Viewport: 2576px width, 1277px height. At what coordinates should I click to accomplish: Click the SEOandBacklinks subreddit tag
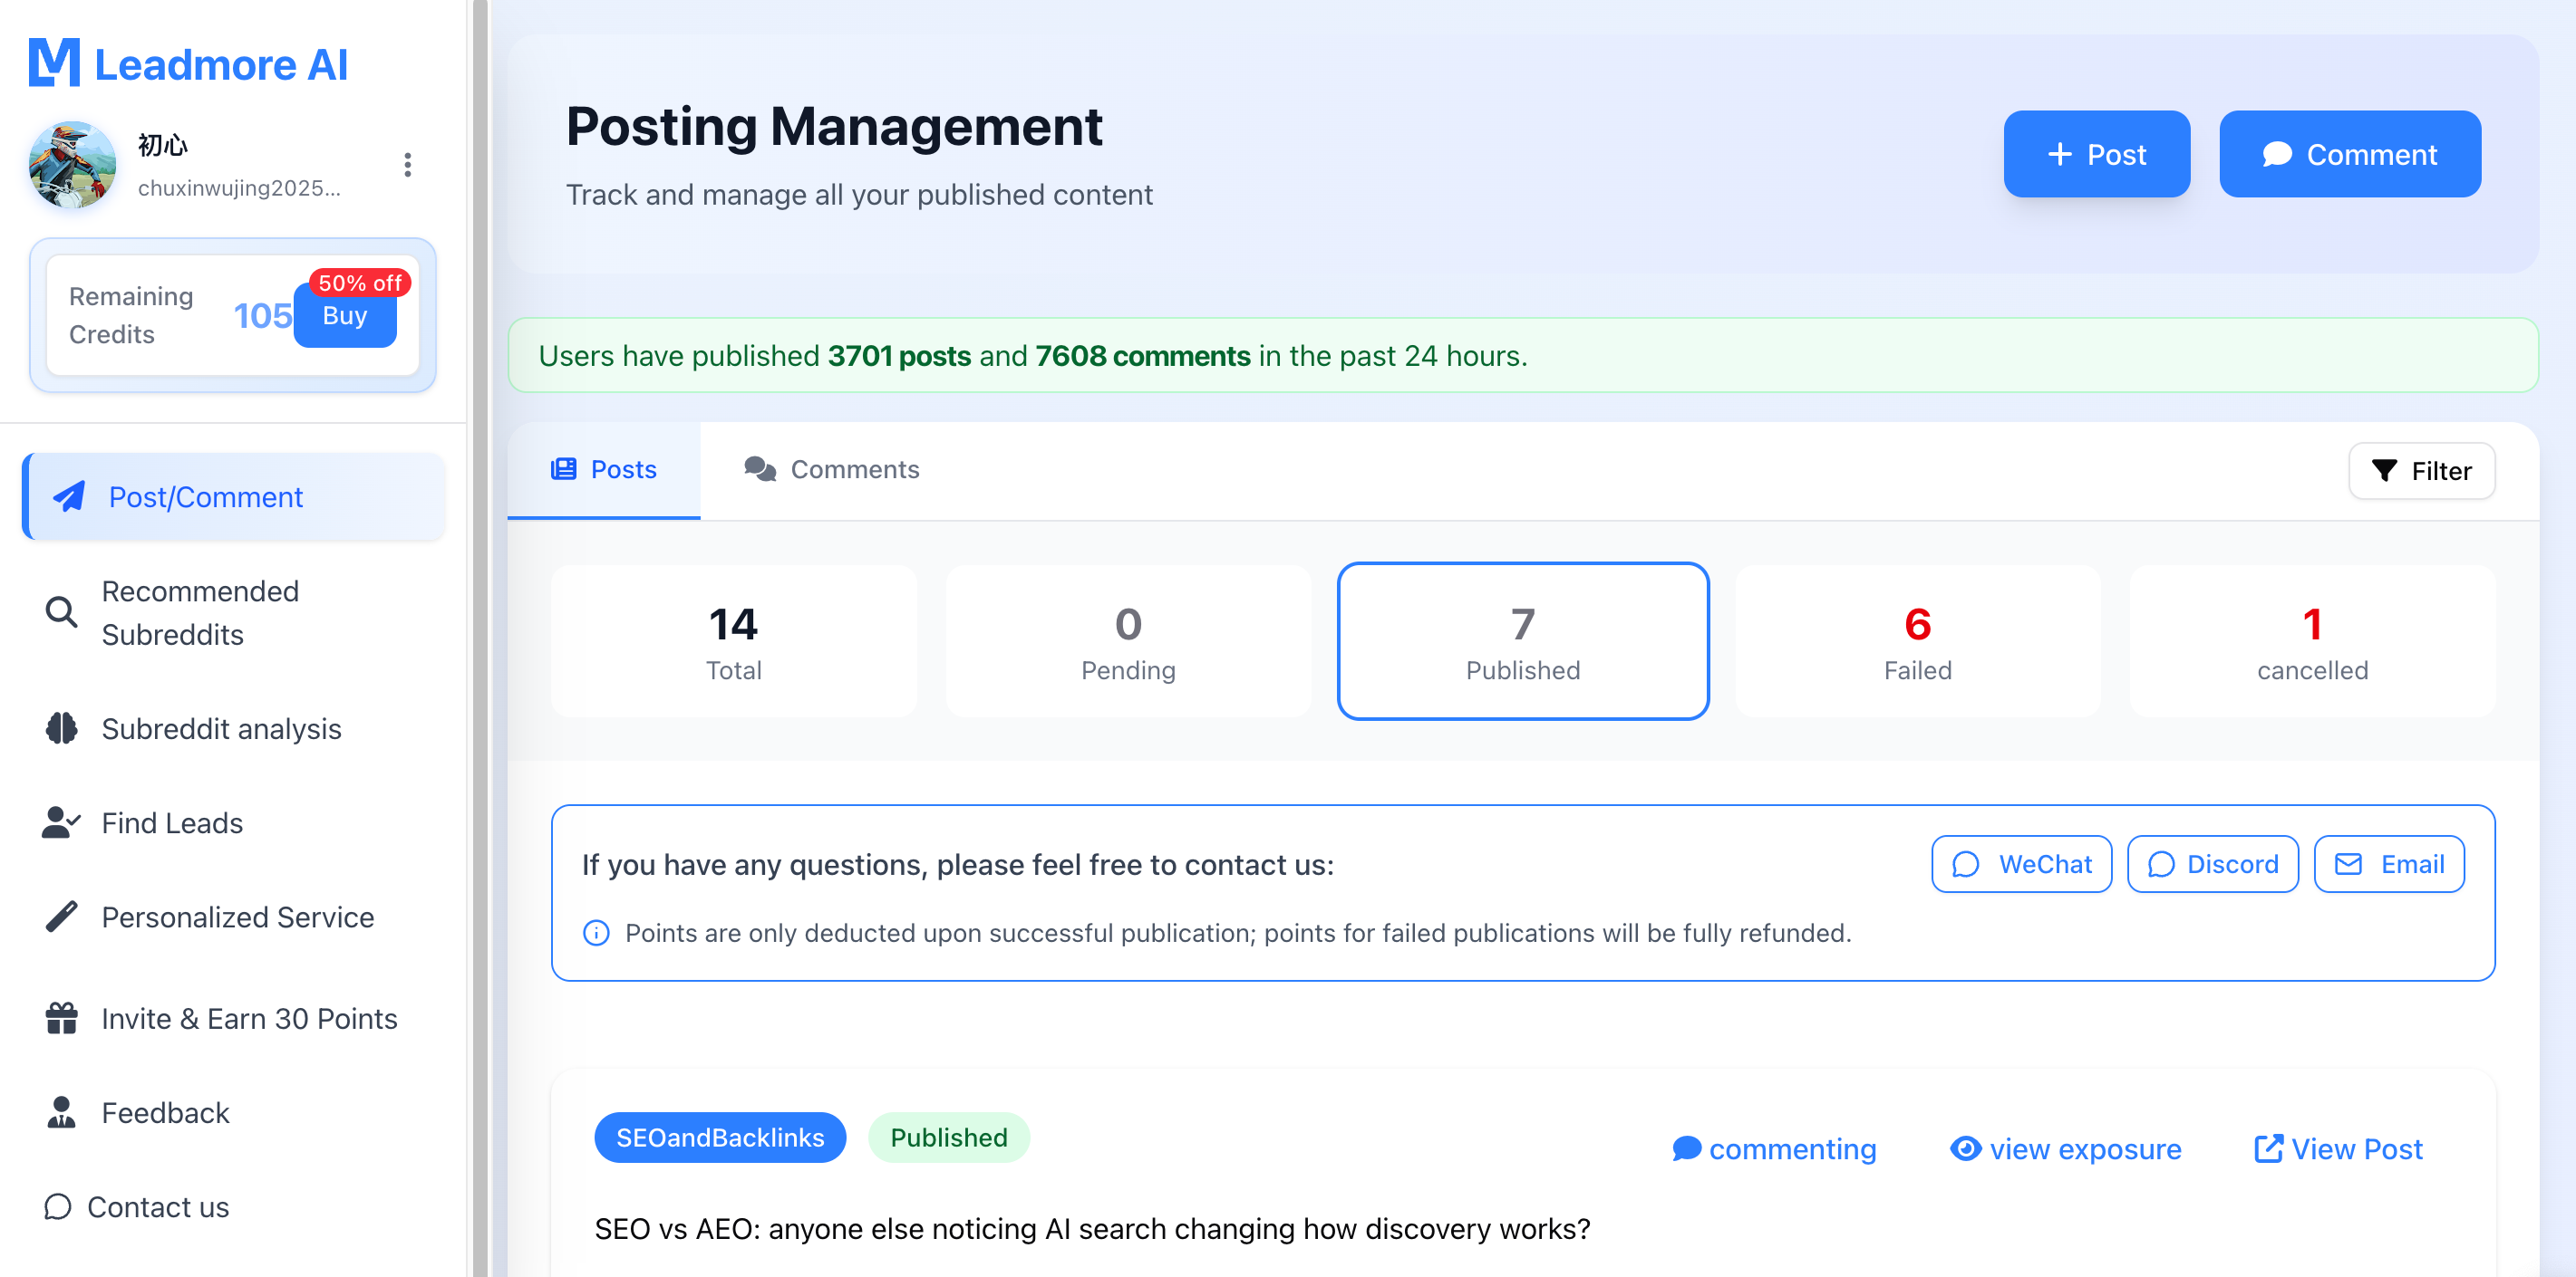point(720,1138)
